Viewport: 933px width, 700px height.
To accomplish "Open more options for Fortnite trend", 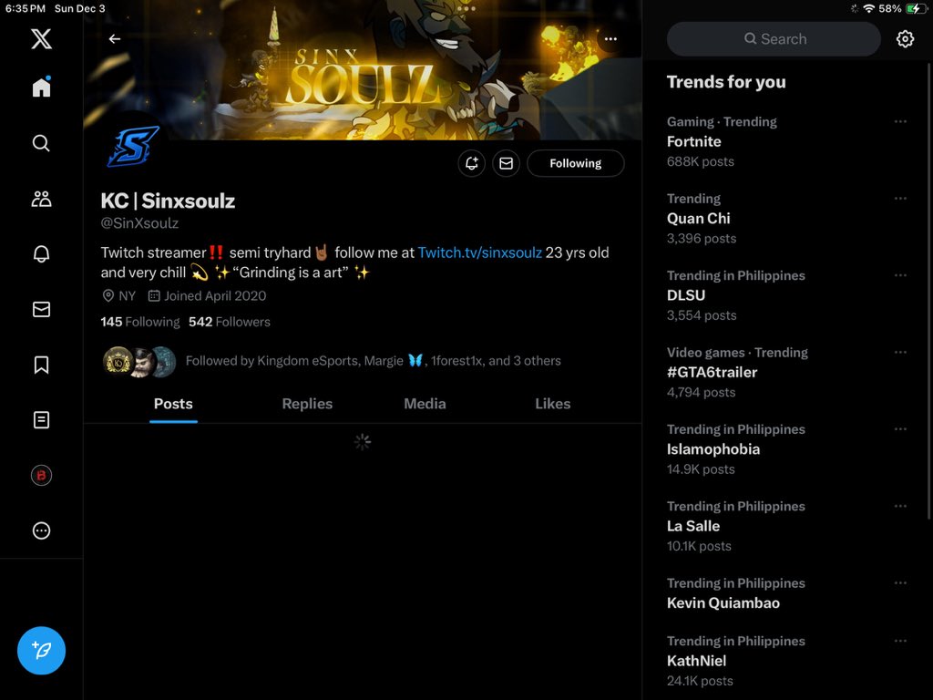I will click(900, 121).
